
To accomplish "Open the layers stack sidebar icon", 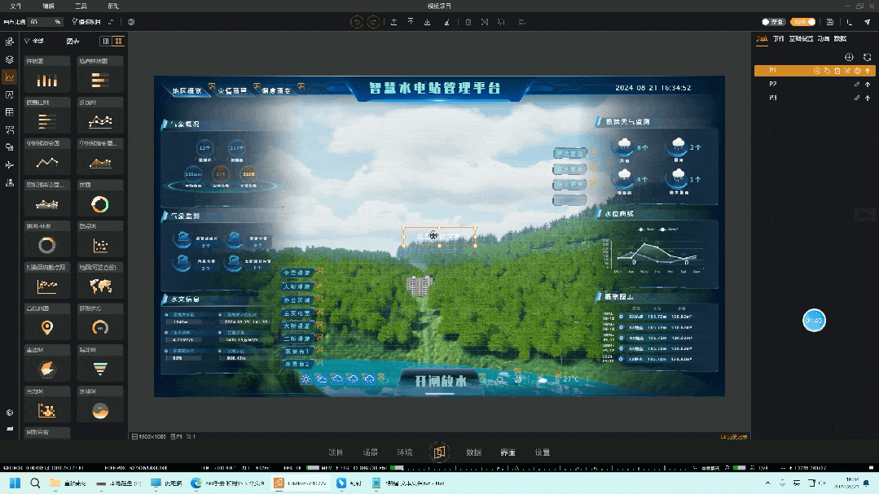I will tap(10, 59).
